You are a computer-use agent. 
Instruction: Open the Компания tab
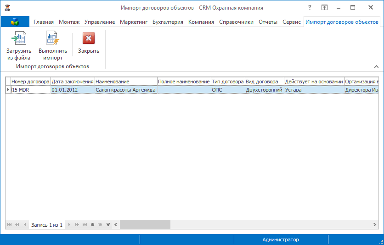point(201,22)
